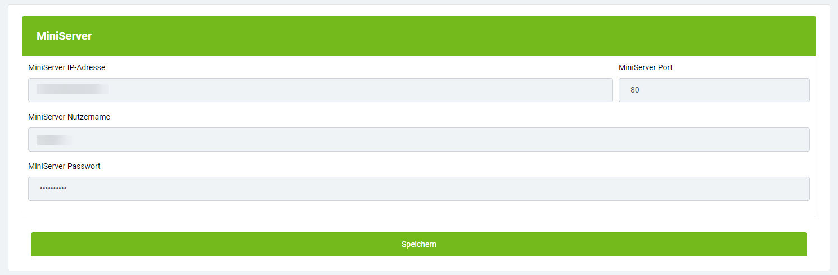Click the bold MiniServer heading title
The height and width of the screenshot is (275, 838).
(64, 36)
